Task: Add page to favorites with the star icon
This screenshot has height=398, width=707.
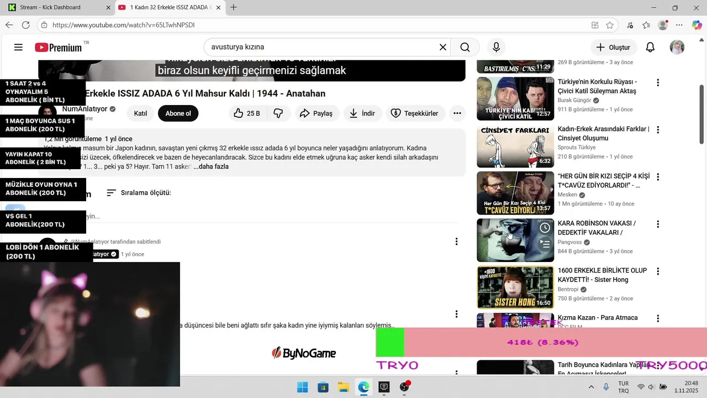Action: point(610,25)
